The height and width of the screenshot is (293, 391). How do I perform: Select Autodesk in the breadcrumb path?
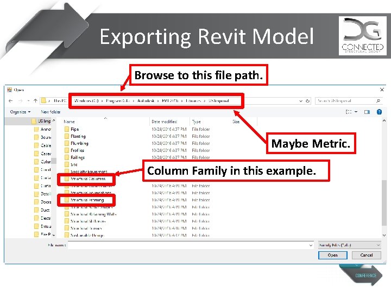[x=146, y=101]
